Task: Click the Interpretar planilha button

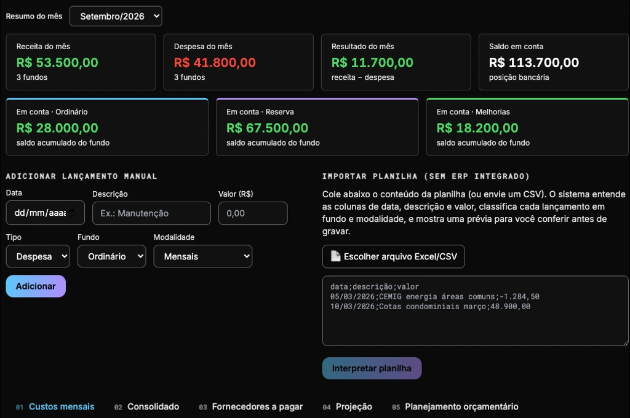Action: point(372,368)
